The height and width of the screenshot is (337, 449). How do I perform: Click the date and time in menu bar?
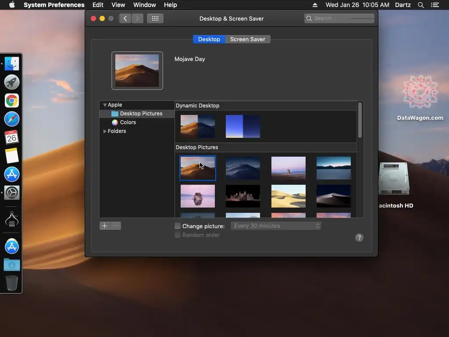coord(357,5)
